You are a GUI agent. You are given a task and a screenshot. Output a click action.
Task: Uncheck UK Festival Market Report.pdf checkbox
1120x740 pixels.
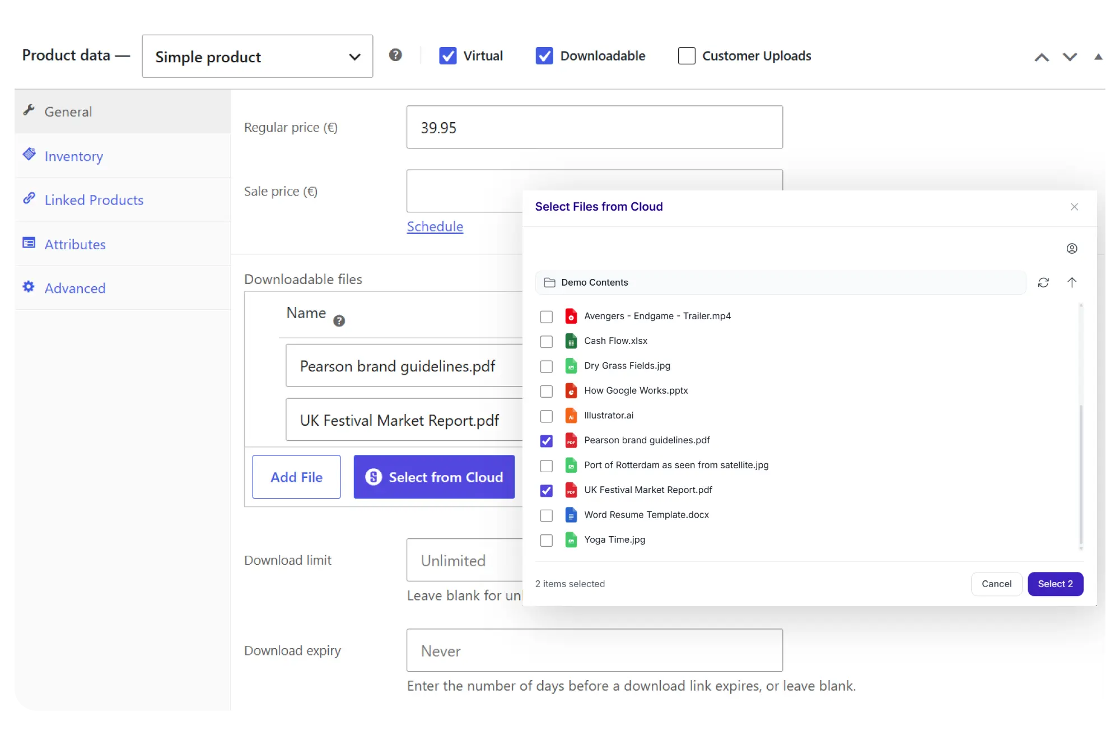click(x=546, y=491)
